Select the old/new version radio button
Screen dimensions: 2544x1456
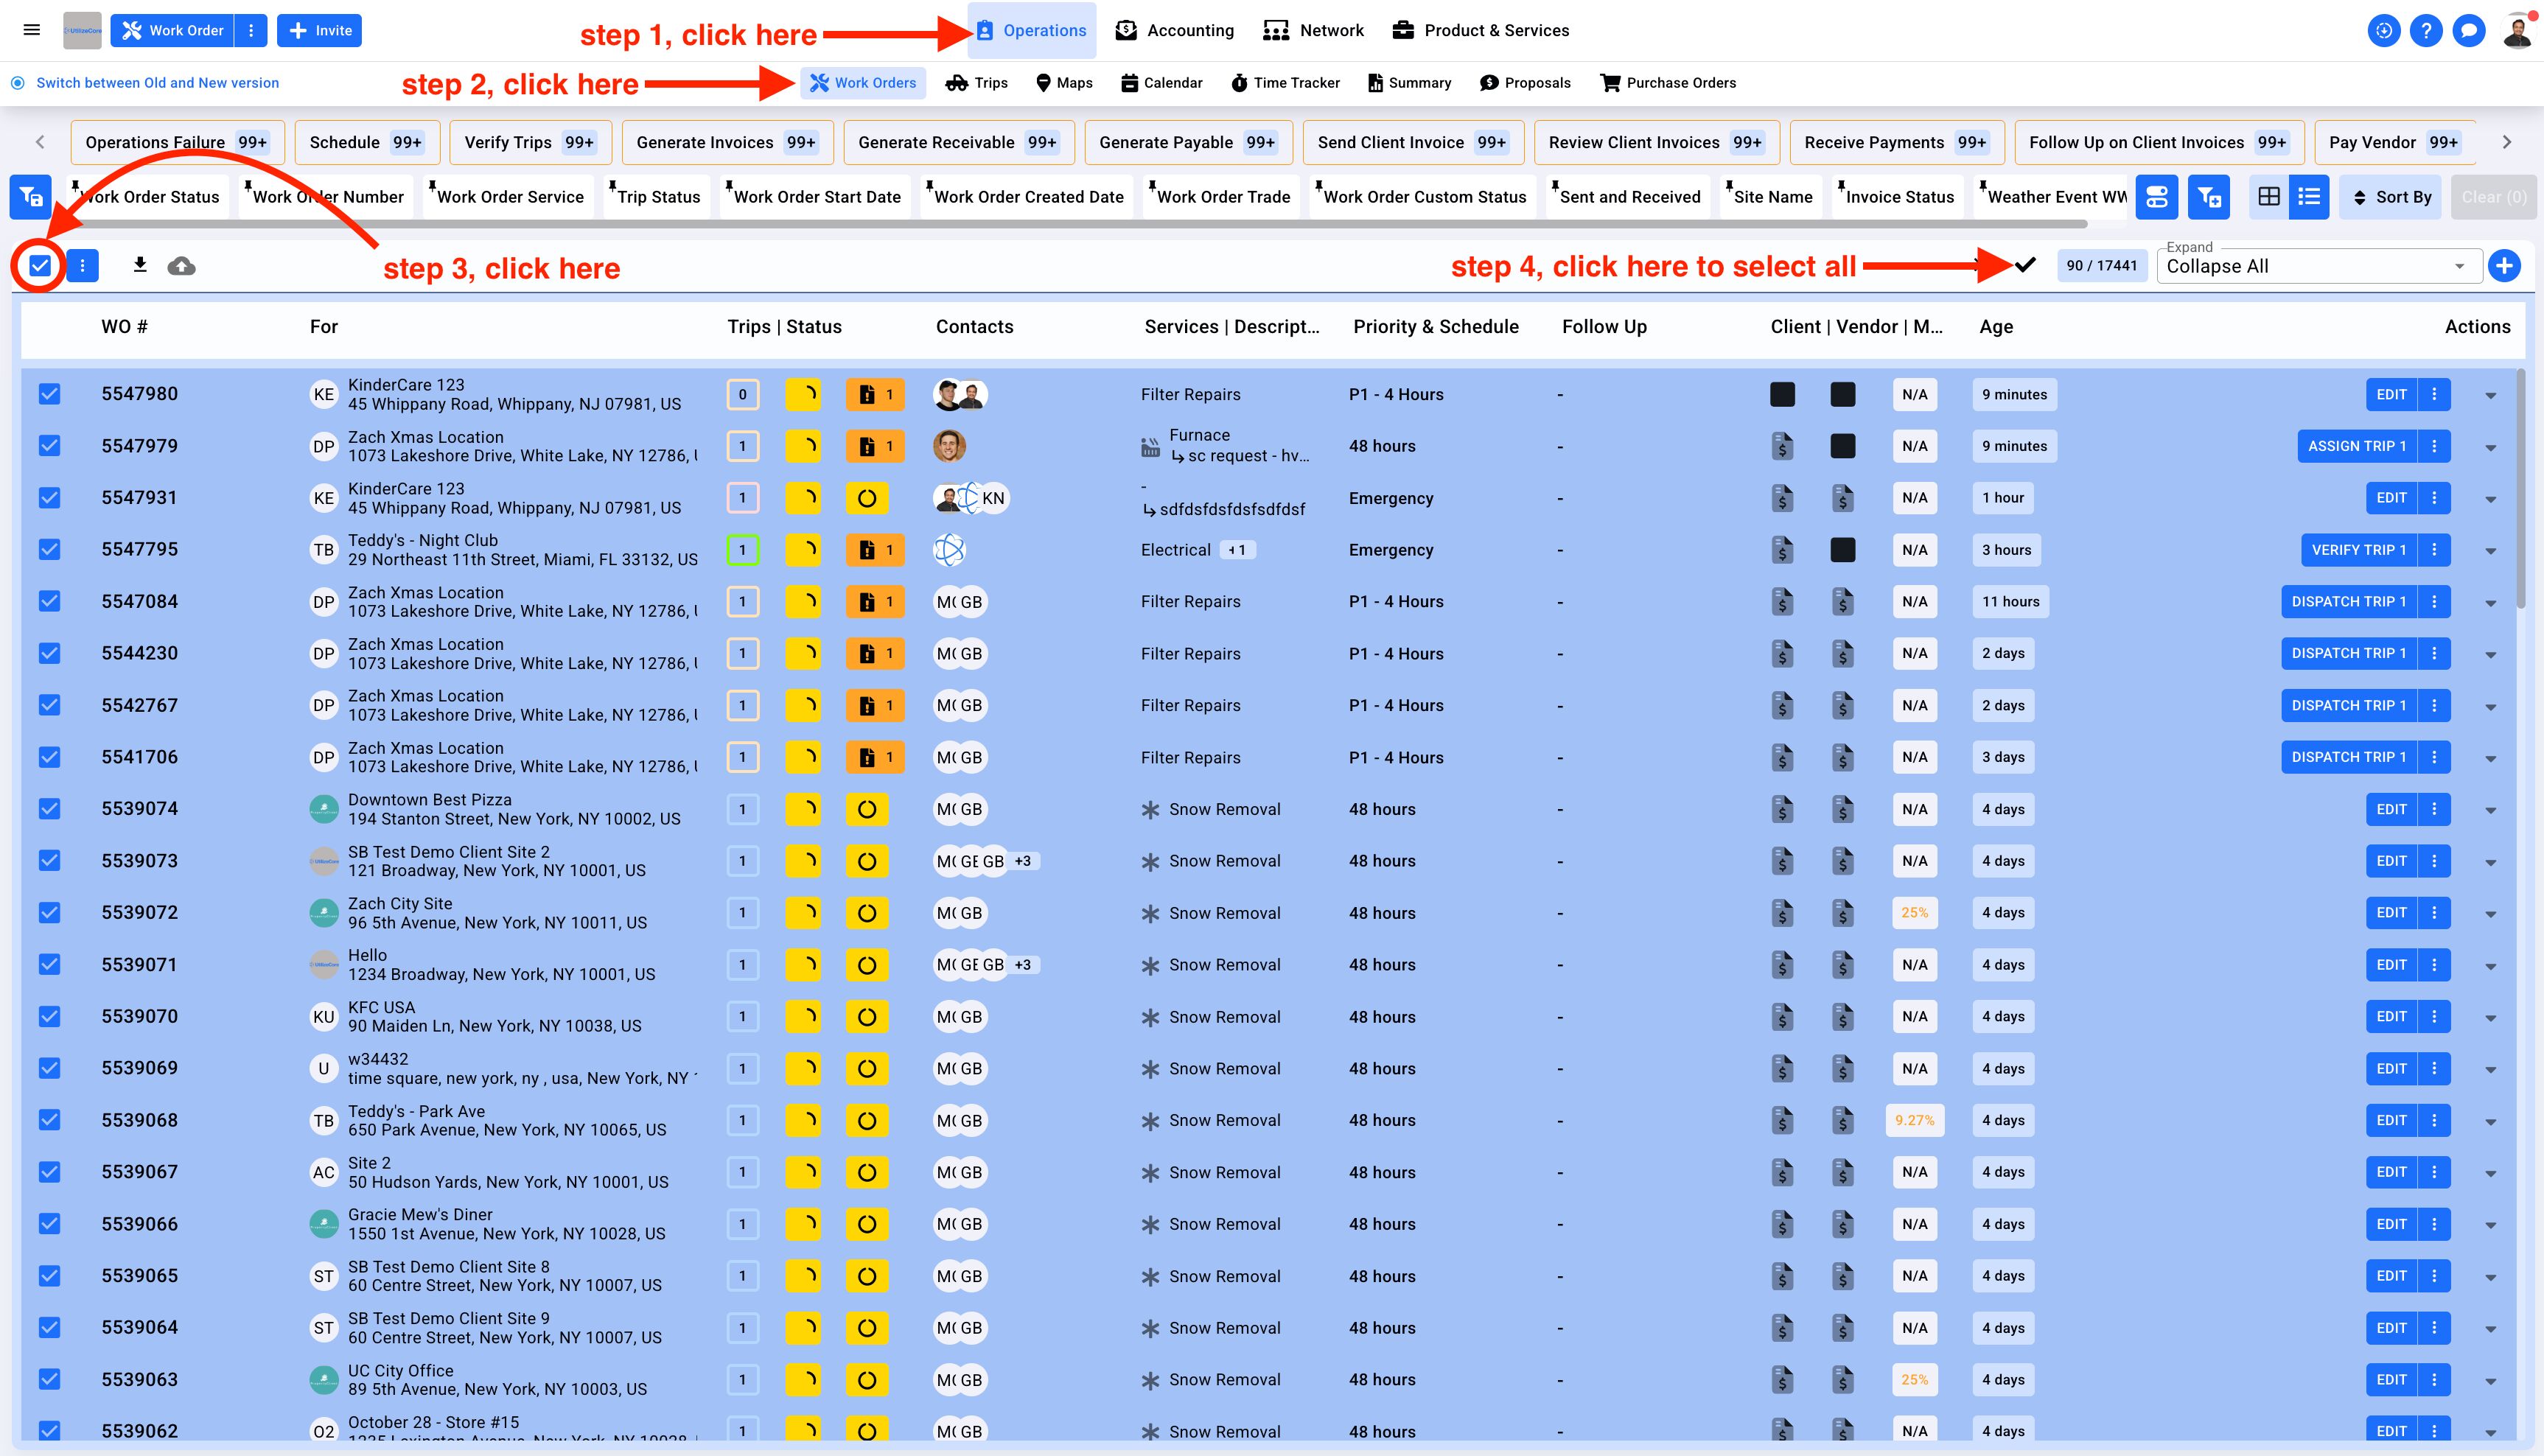coord(18,83)
